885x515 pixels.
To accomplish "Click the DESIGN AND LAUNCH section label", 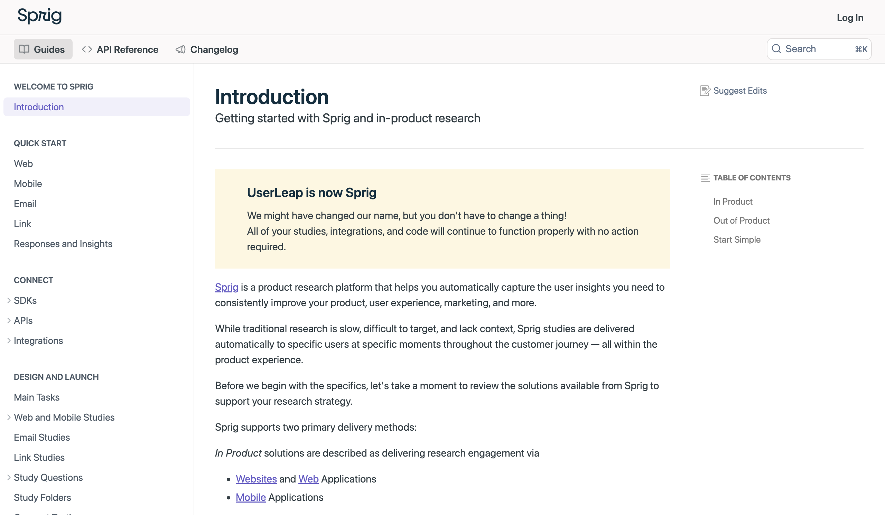I will (56, 377).
